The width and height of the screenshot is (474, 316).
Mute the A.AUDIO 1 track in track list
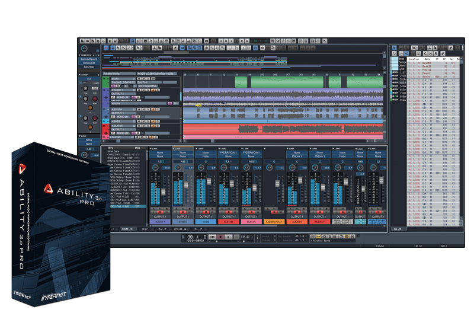click(143, 90)
